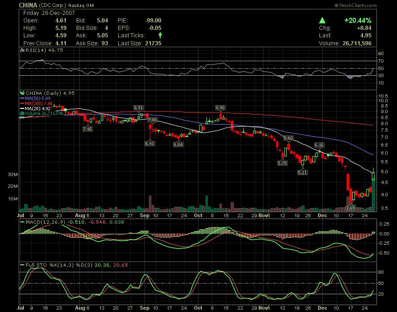Click the 7.88 price annotation
397x312 pixels.
tap(152, 120)
